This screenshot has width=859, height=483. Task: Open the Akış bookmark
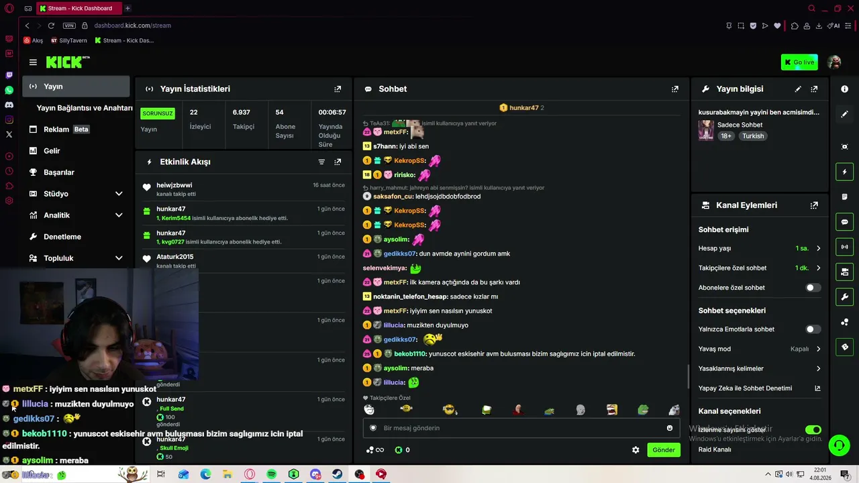[x=33, y=40]
